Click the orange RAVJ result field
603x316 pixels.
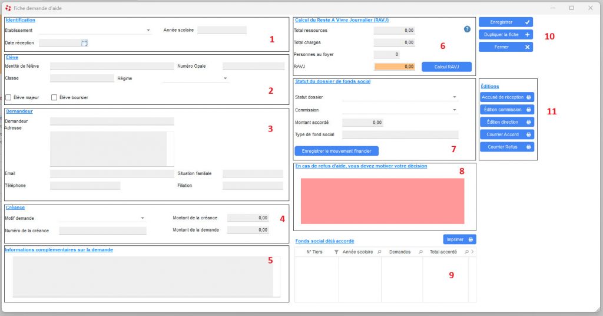coord(394,67)
